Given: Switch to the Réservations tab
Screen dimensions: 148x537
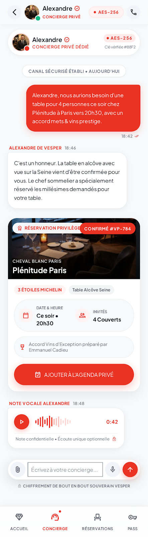Looking at the screenshot, I should coord(98,522).
